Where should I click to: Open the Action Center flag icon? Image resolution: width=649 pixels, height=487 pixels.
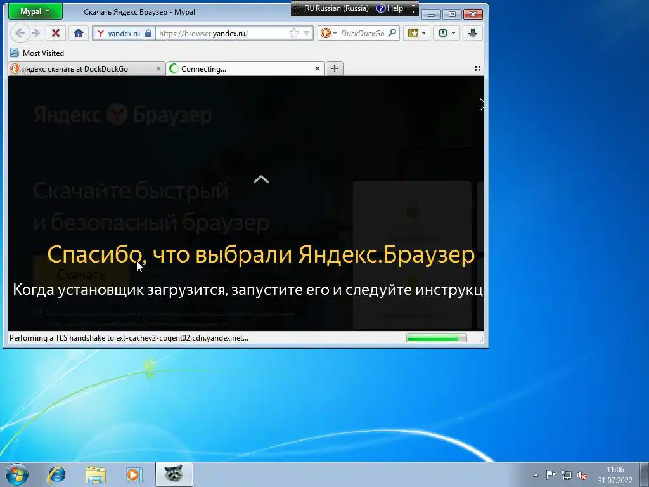click(x=551, y=475)
